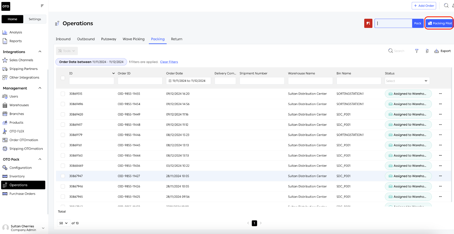The image size is (454, 234).
Task: Click the Pack button
Action: pyautogui.click(x=418, y=23)
